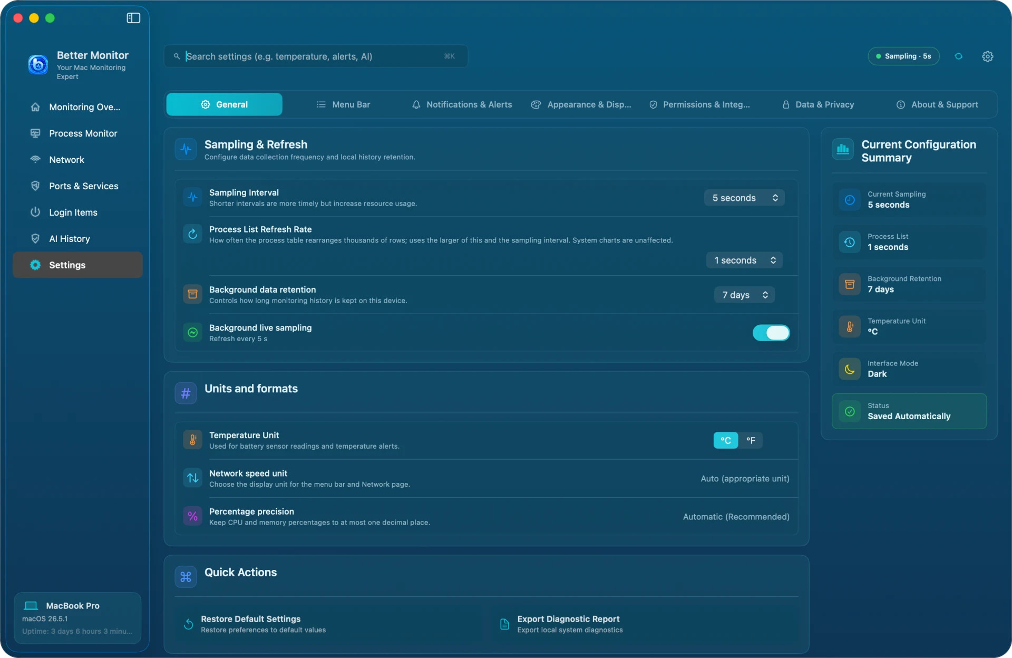The height and width of the screenshot is (658, 1012).
Task: Open Ports & Services in sidebar
Action: point(77,186)
